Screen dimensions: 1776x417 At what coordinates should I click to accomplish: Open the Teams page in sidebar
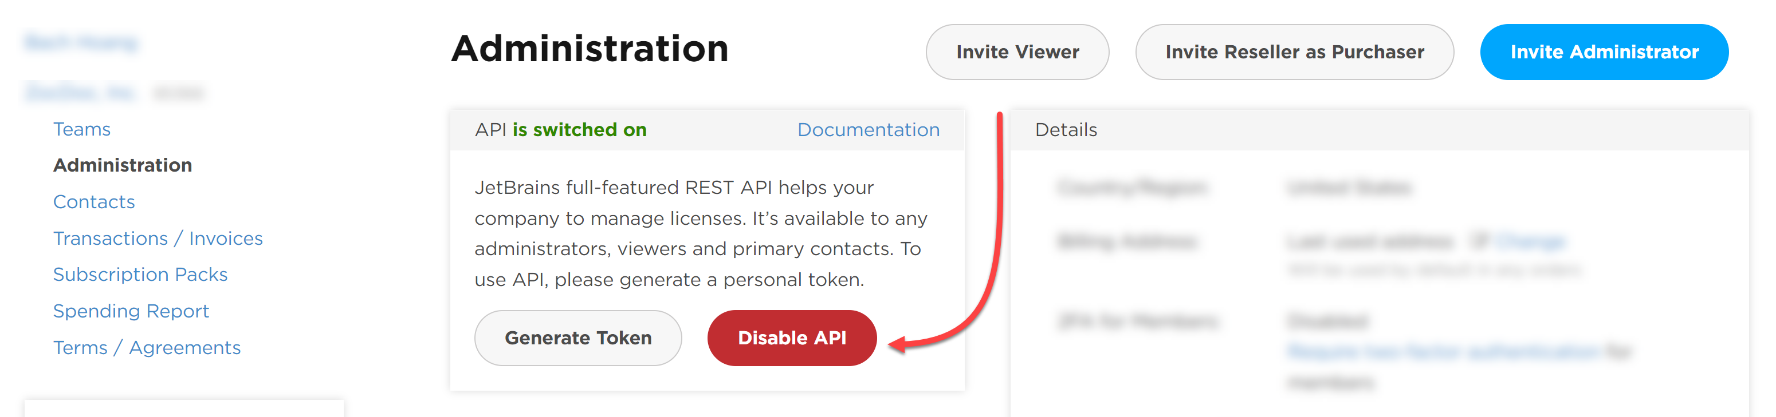pos(81,129)
